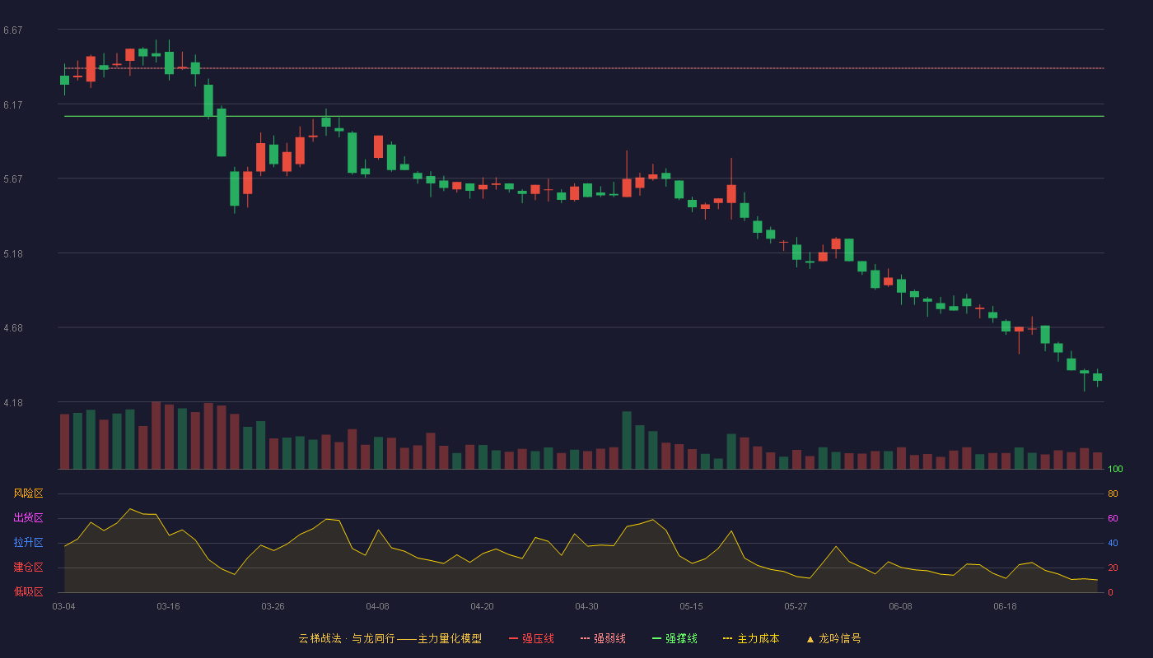
Task: Click the red 强压线 legend line marker
Action: coord(513,638)
